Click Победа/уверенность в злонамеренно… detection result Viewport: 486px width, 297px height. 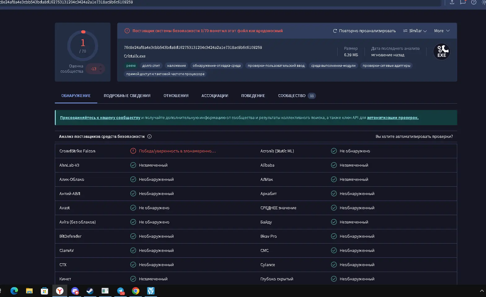[177, 151]
